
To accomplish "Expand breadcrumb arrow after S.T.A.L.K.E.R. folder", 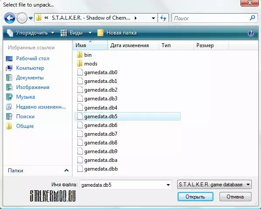I will (x=136, y=18).
